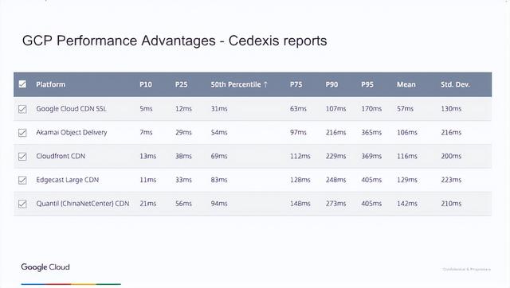Image resolution: width=510 pixels, height=288 pixels.
Task: Sort by P90 column header
Action: [x=331, y=84]
